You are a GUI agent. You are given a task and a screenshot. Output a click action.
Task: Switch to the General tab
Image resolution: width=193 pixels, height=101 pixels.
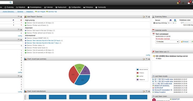tap(20, 12)
